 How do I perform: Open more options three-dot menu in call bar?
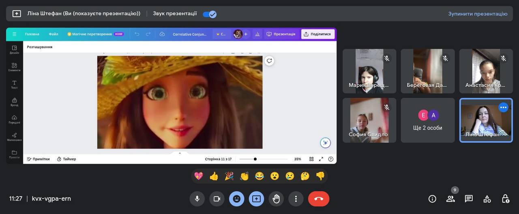[x=296, y=199]
